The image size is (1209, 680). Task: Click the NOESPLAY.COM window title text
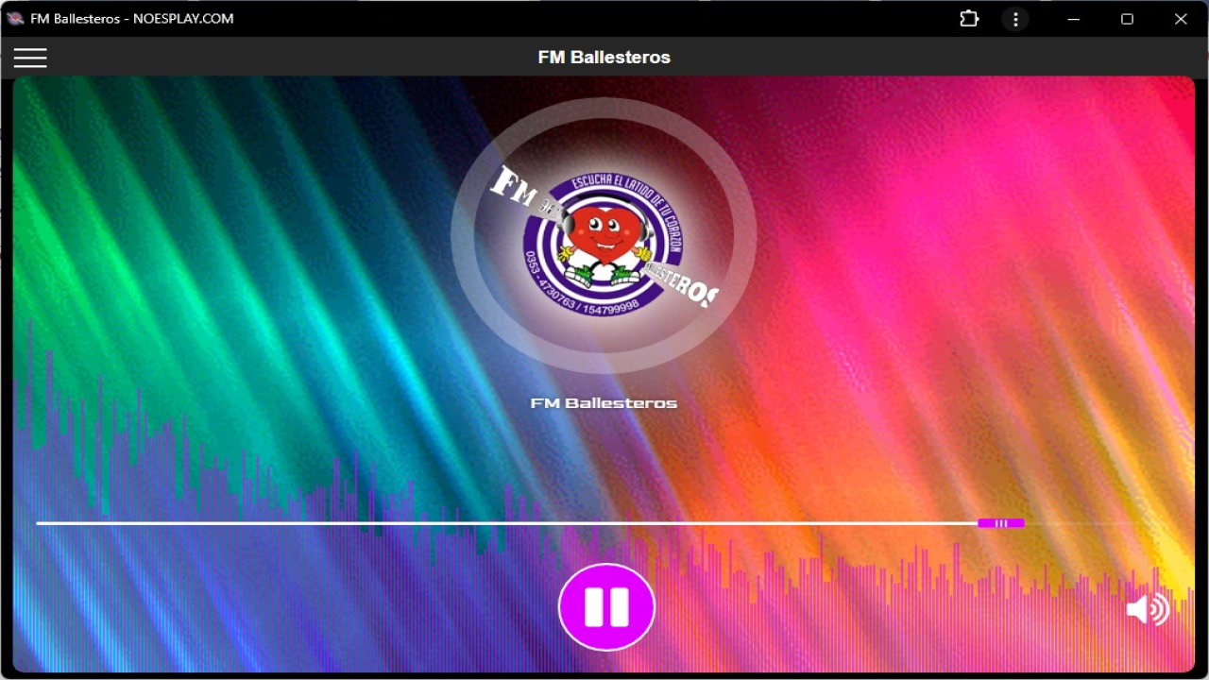[x=183, y=19]
